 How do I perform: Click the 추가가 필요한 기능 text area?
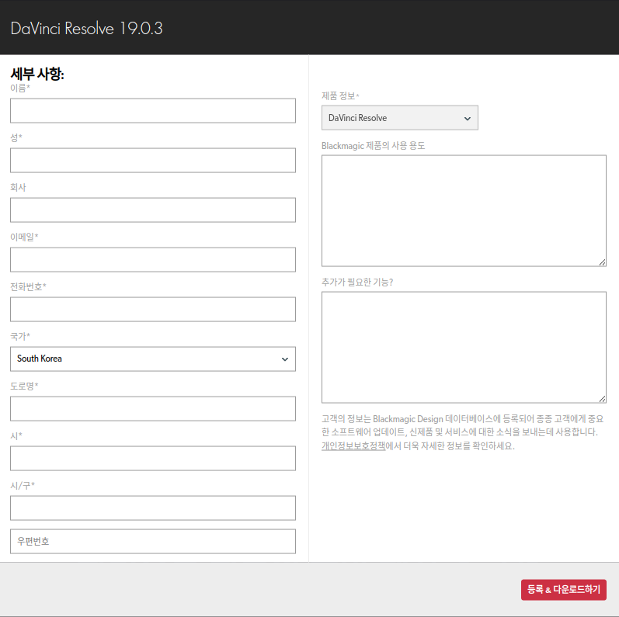pyautogui.click(x=464, y=348)
